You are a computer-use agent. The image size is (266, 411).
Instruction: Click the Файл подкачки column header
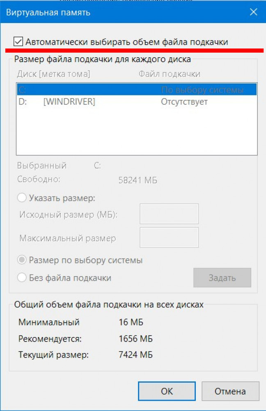[169, 74]
